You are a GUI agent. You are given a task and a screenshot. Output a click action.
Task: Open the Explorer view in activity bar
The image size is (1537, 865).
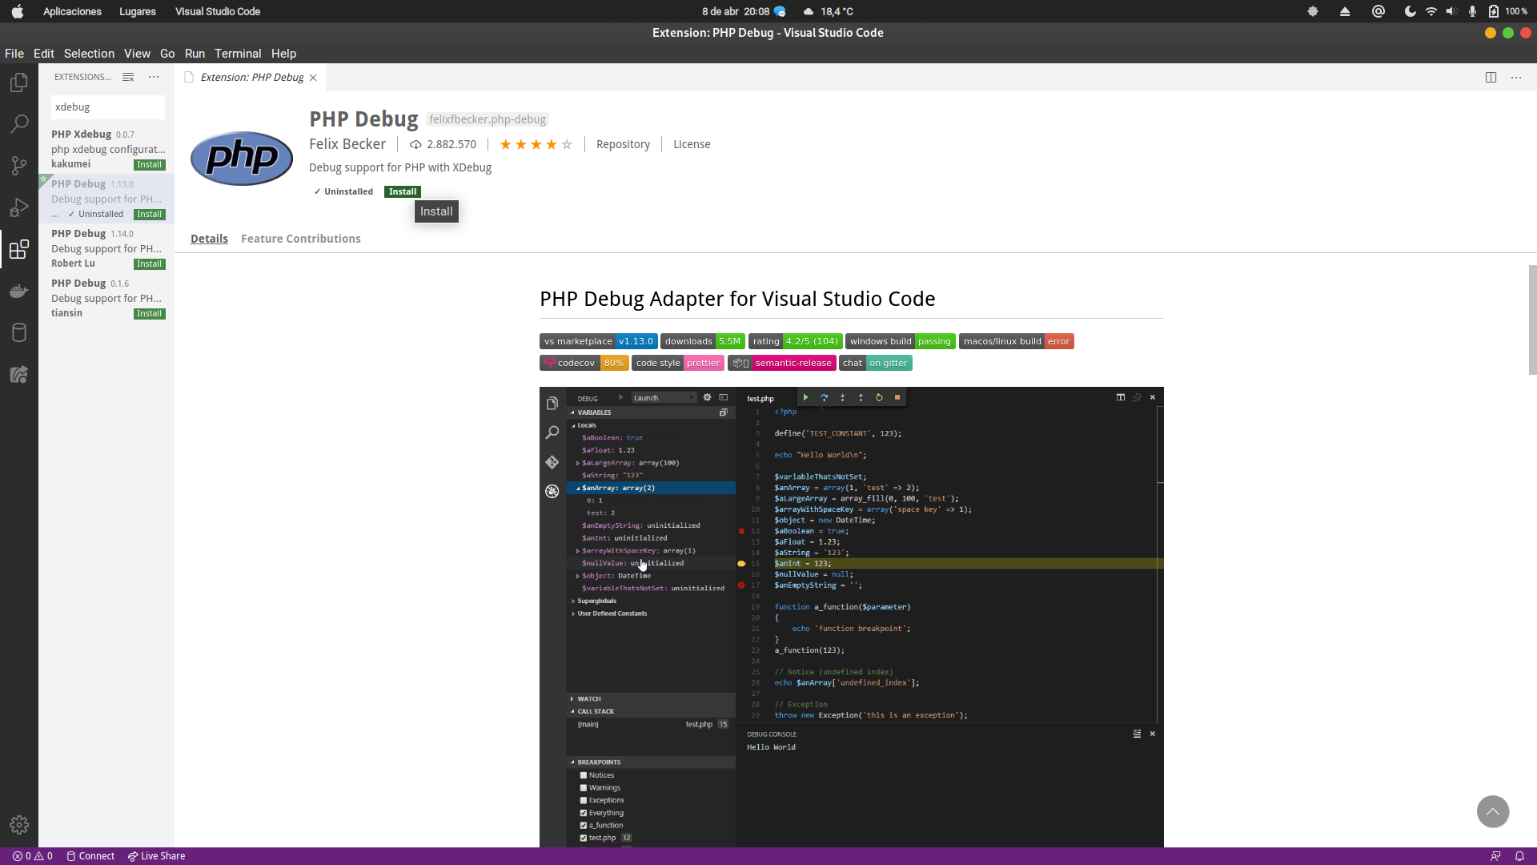19,82
